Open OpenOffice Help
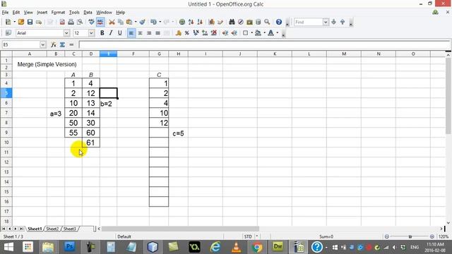The width and height of the screenshot is (452, 254). (279, 22)
